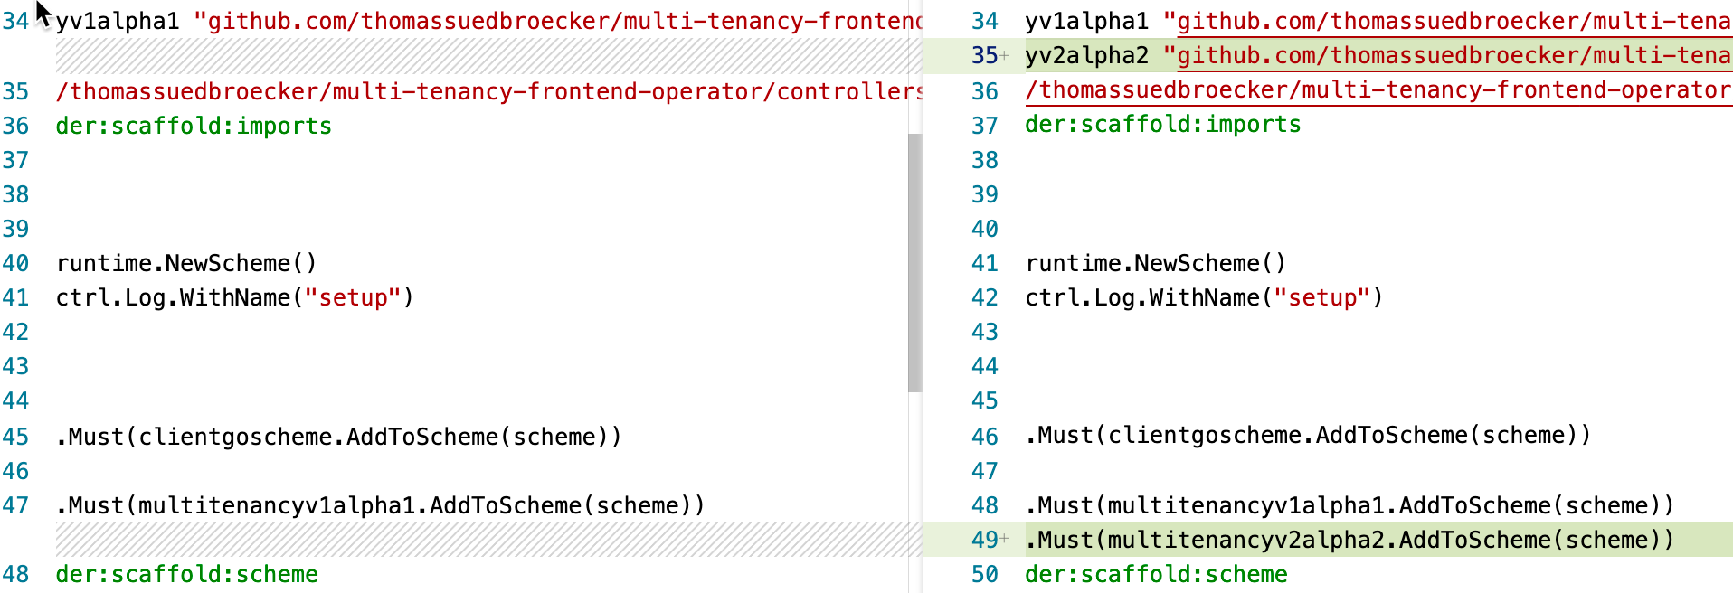Click ctrl.Log.WithName("setup") on left line 41
Image resolution: width=1733 pixels, height=593 pixels.
point(235,297)
